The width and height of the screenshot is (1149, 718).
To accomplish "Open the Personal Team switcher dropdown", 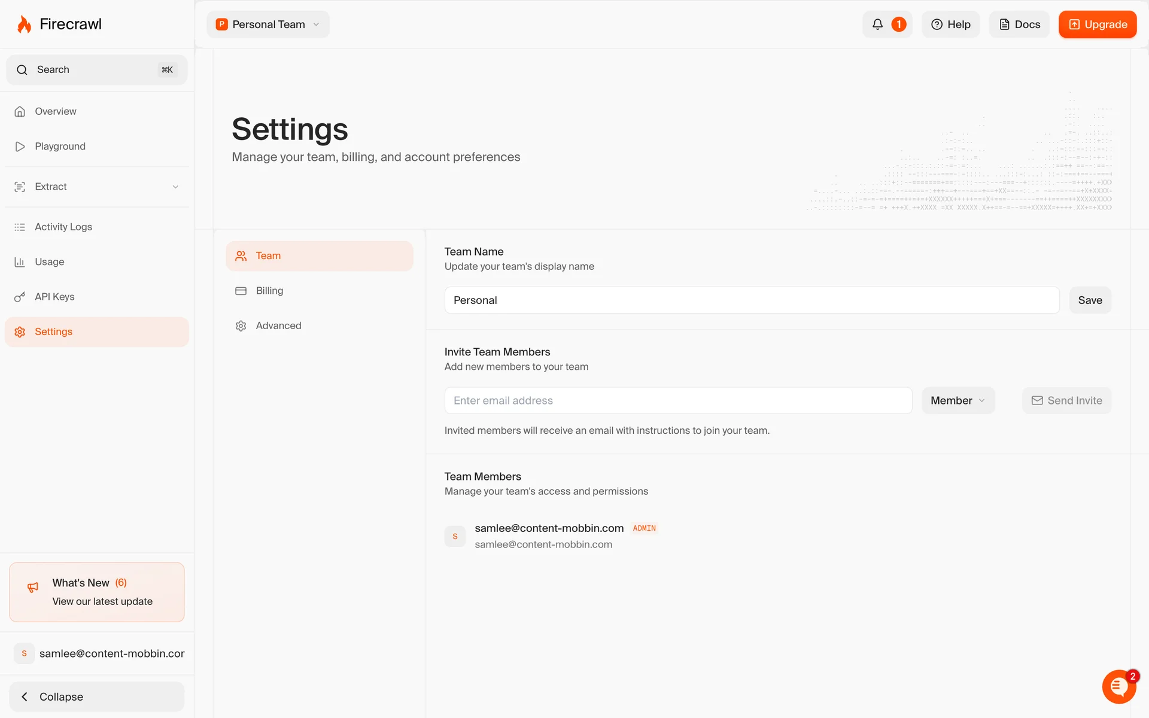I will 268,25.
